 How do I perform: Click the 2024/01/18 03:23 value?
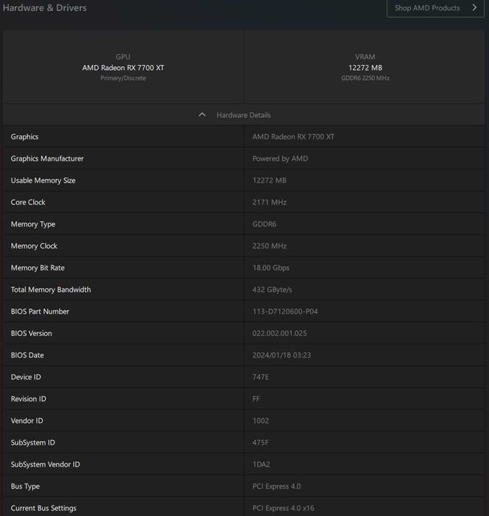[281, 355]
